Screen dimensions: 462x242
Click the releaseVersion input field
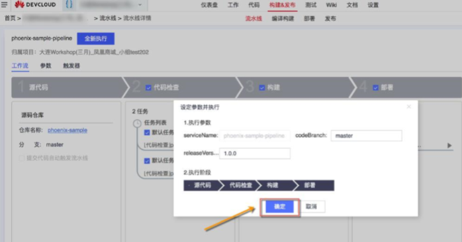(x=255, y=153)
